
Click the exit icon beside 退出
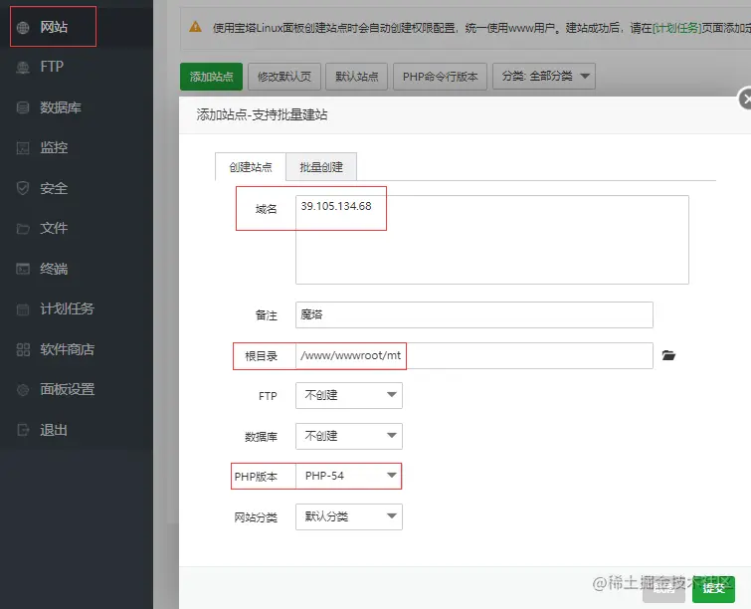pos(23,430)
